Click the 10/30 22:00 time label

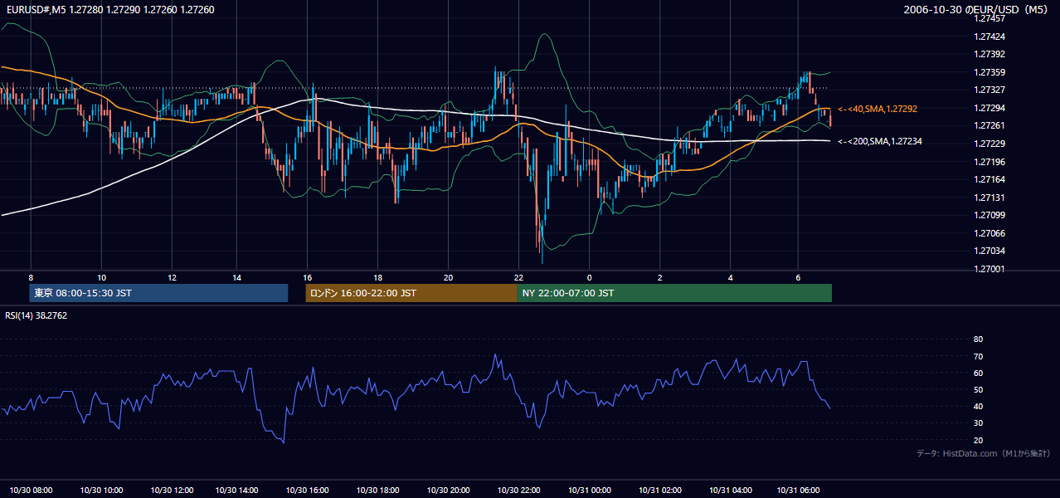518,490
